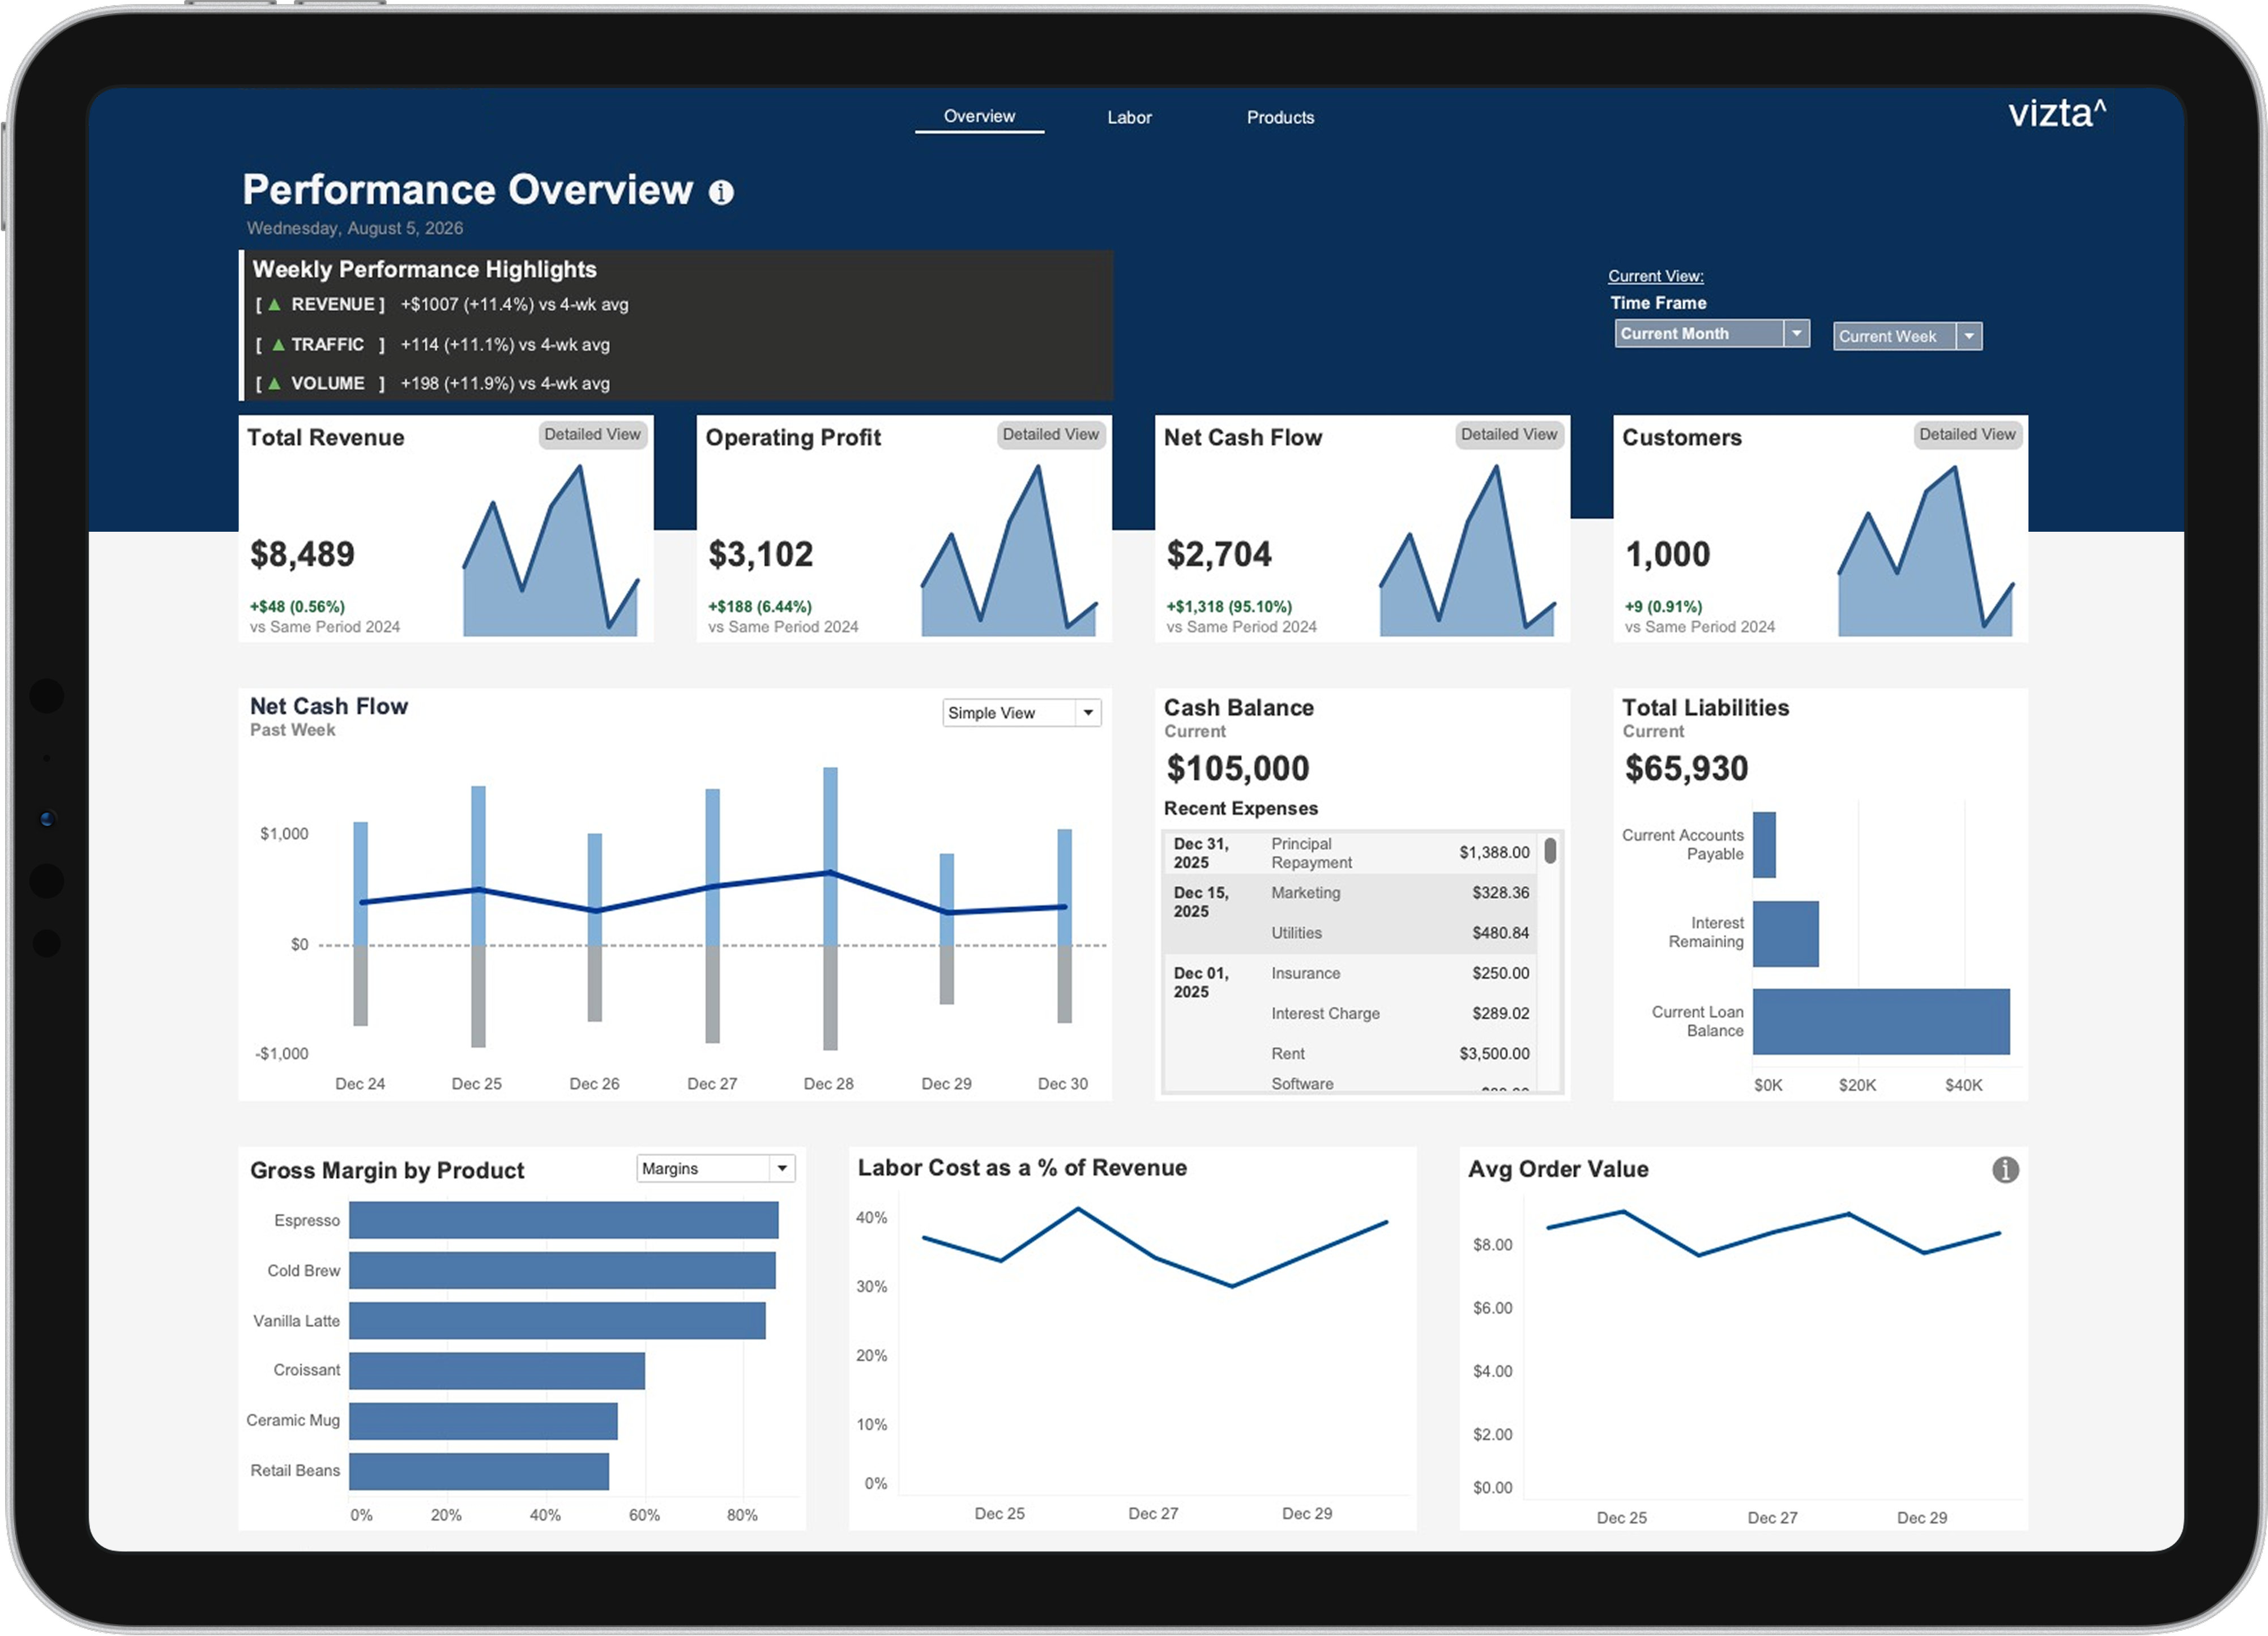Switch to the Overview tab
Screen dimensions: 2268x1636
click(979, 116)
